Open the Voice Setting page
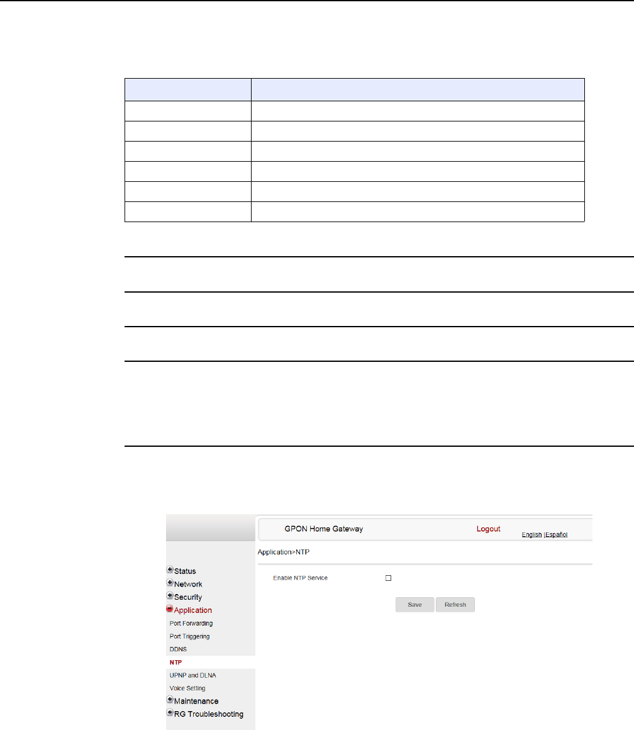The width and height of the screenshot is (634, 730). pyautogui.click(x=187, y=688)
